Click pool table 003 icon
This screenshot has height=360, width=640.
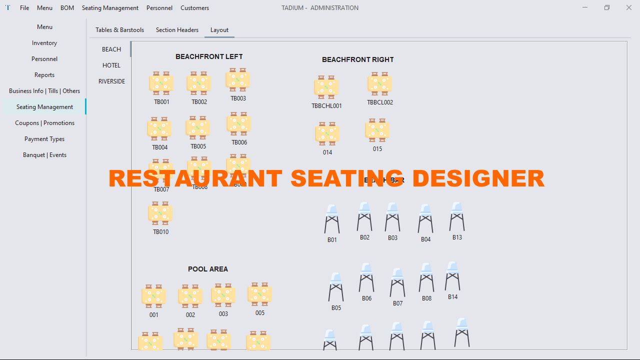pos(223,294)
